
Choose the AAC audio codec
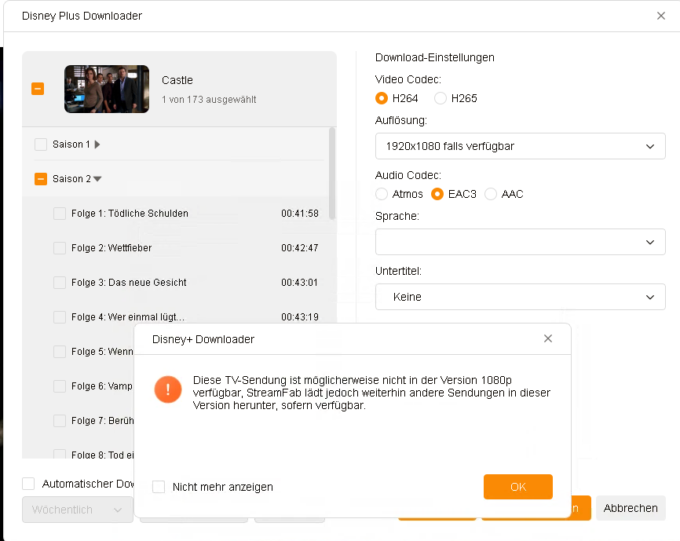tap(491, 194)
